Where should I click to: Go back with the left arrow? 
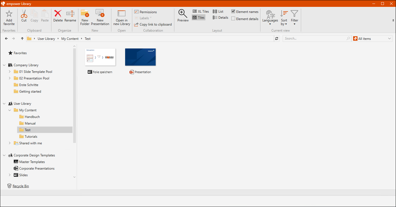pyautogui.click(x=6, y=38)
